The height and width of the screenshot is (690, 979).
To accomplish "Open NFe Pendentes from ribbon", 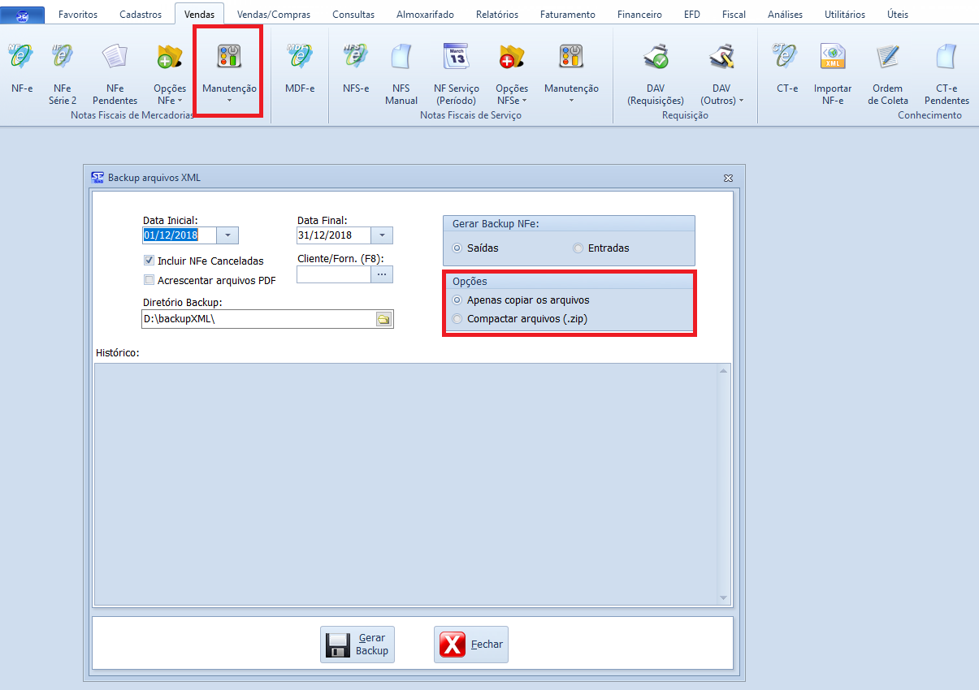I will point(115,58).
